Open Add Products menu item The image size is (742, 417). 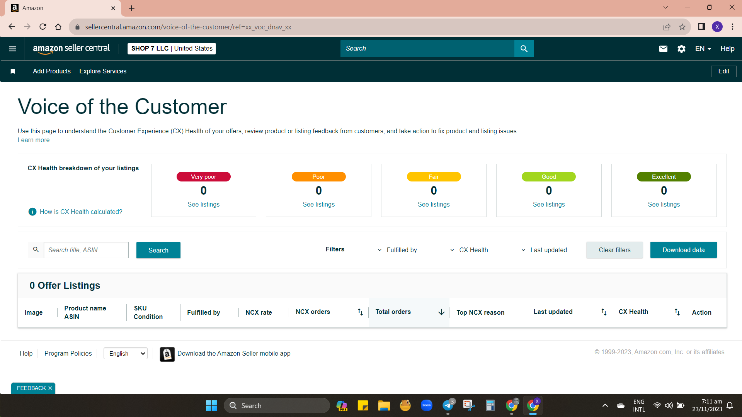click(52, 71)
